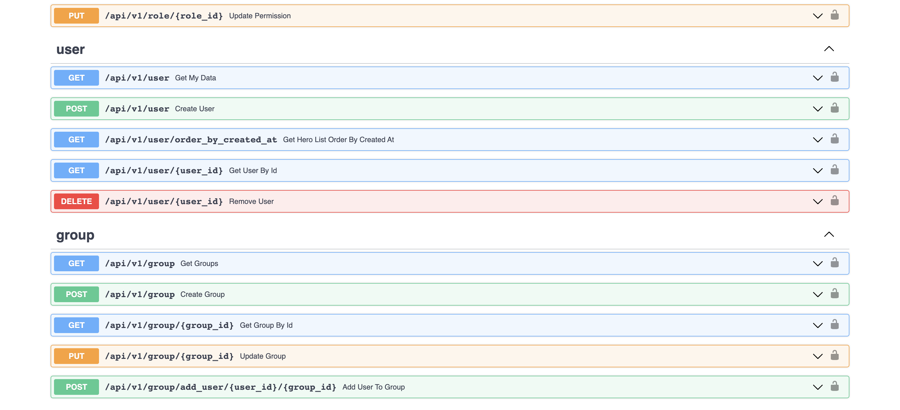Click lock icon on Get Groups endpoint
Viewport: 900px width, 410px height.
tap(834, 263)
